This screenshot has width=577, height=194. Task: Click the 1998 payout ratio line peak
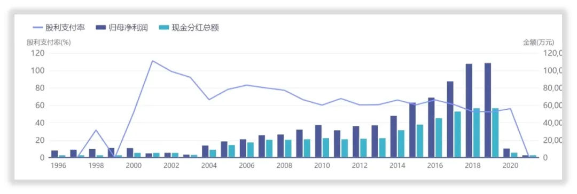(x=96, y=130)
